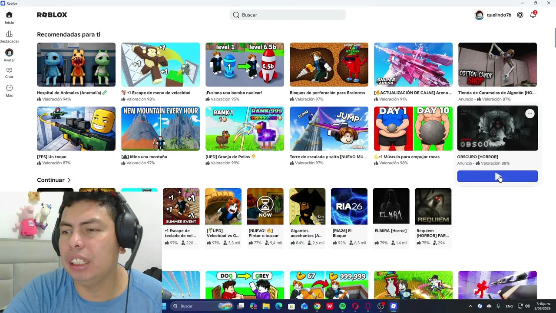The width and height of the screenshot is (556, 313).
Task: Open +1 Escape de mono de velocidad thumbnail
Action: (160, 65)
